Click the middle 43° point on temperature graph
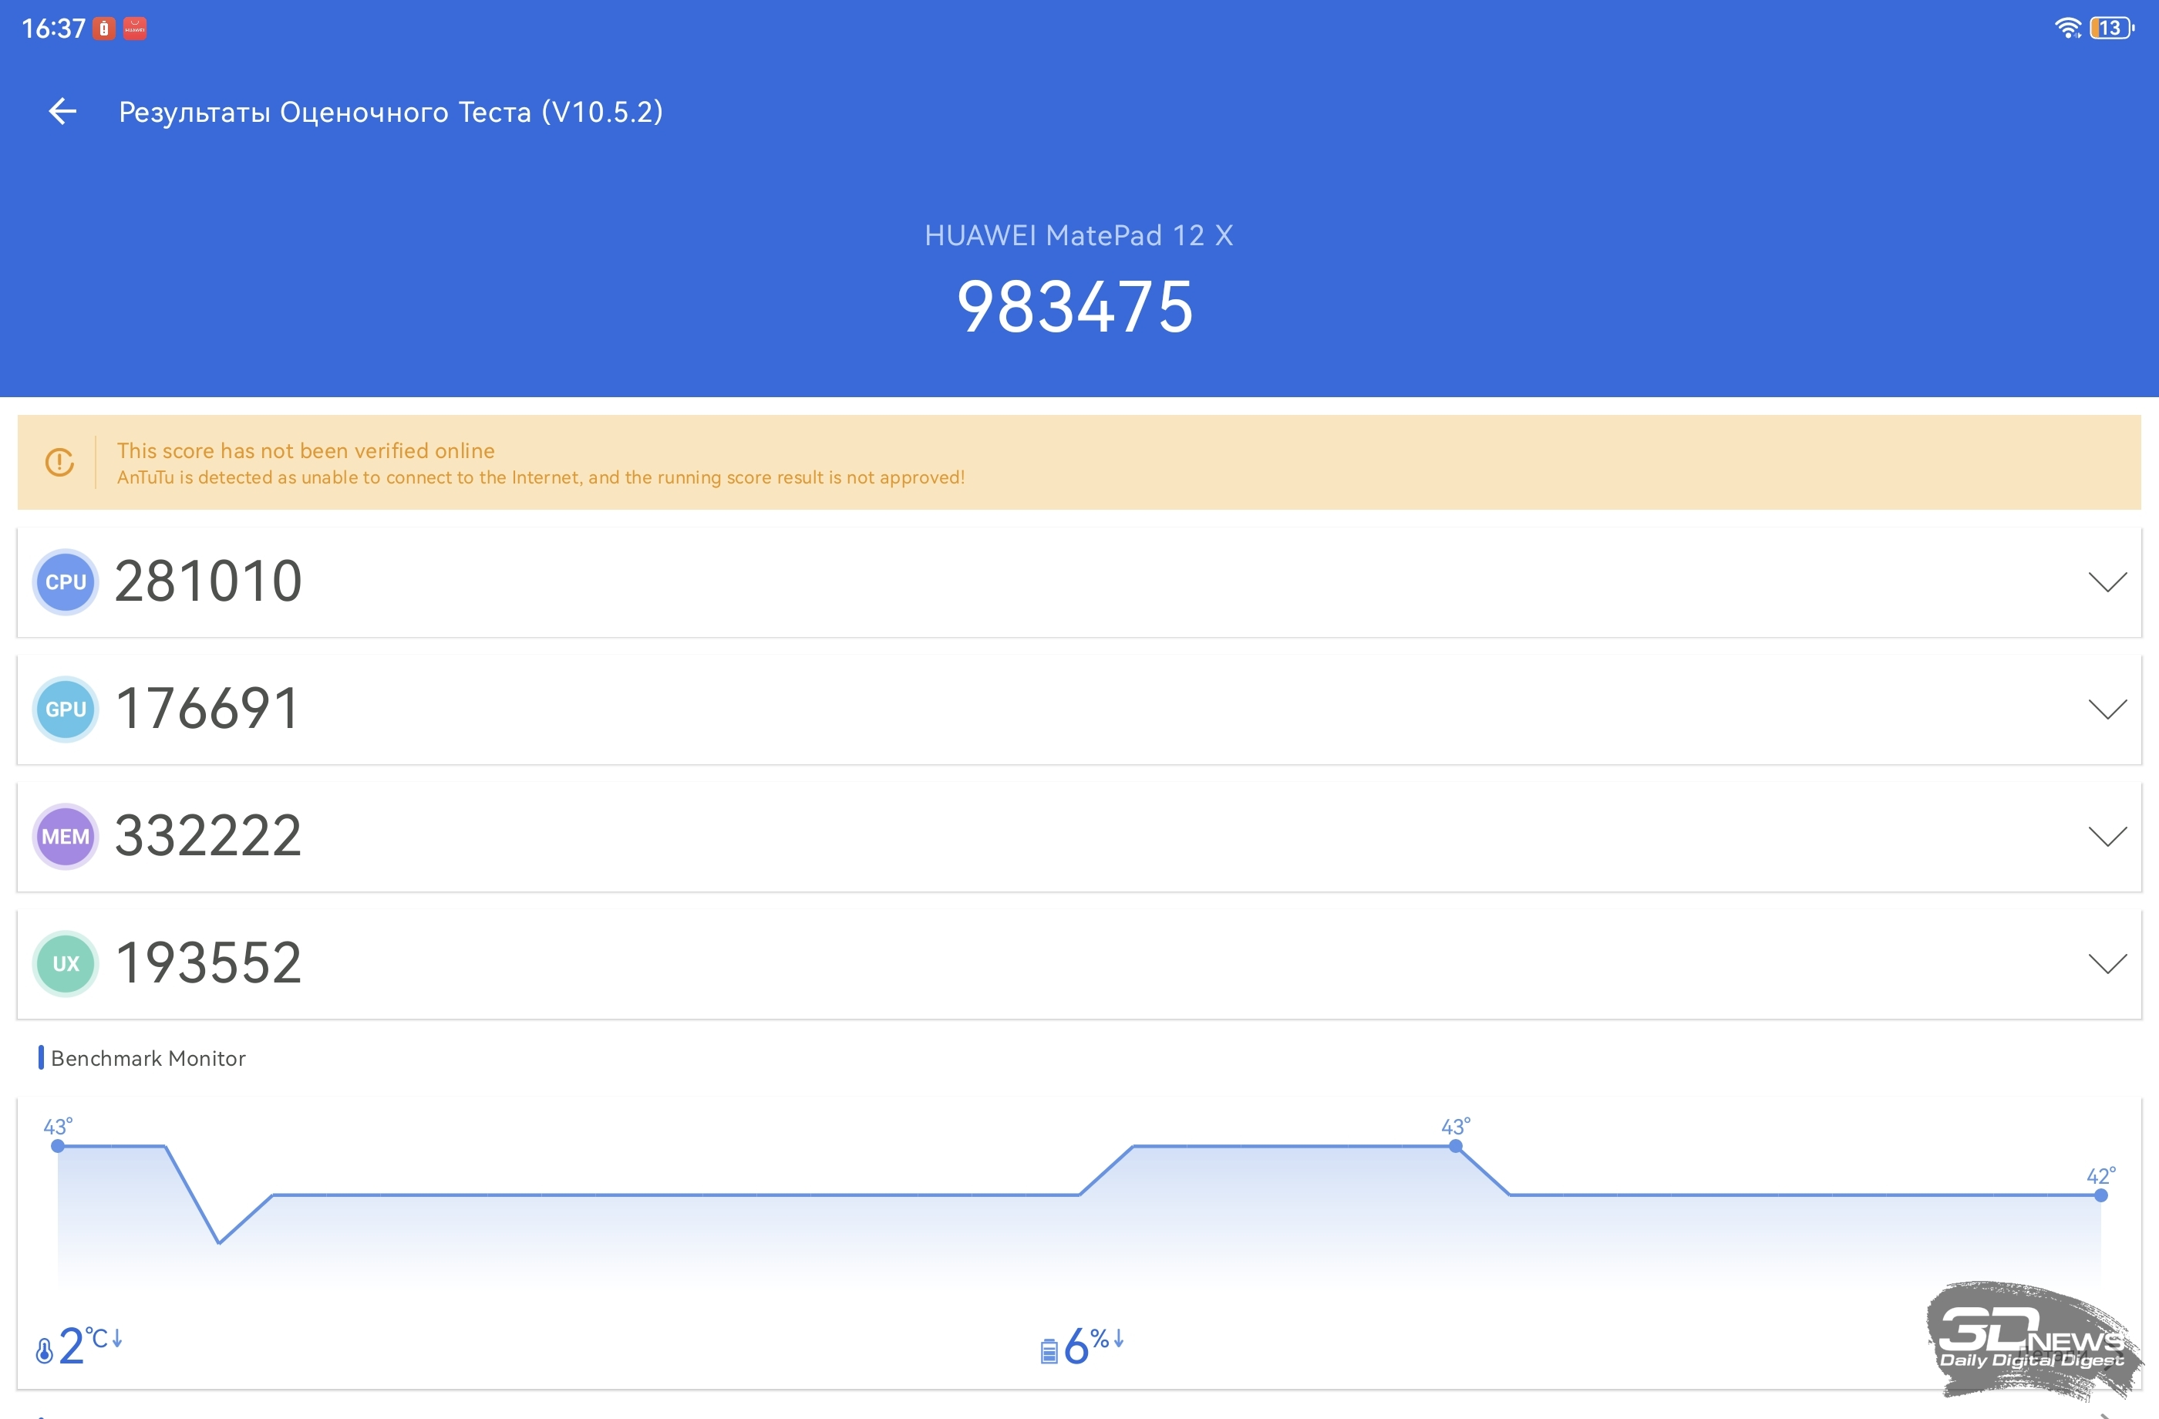 click(x=1455, y=1146)
